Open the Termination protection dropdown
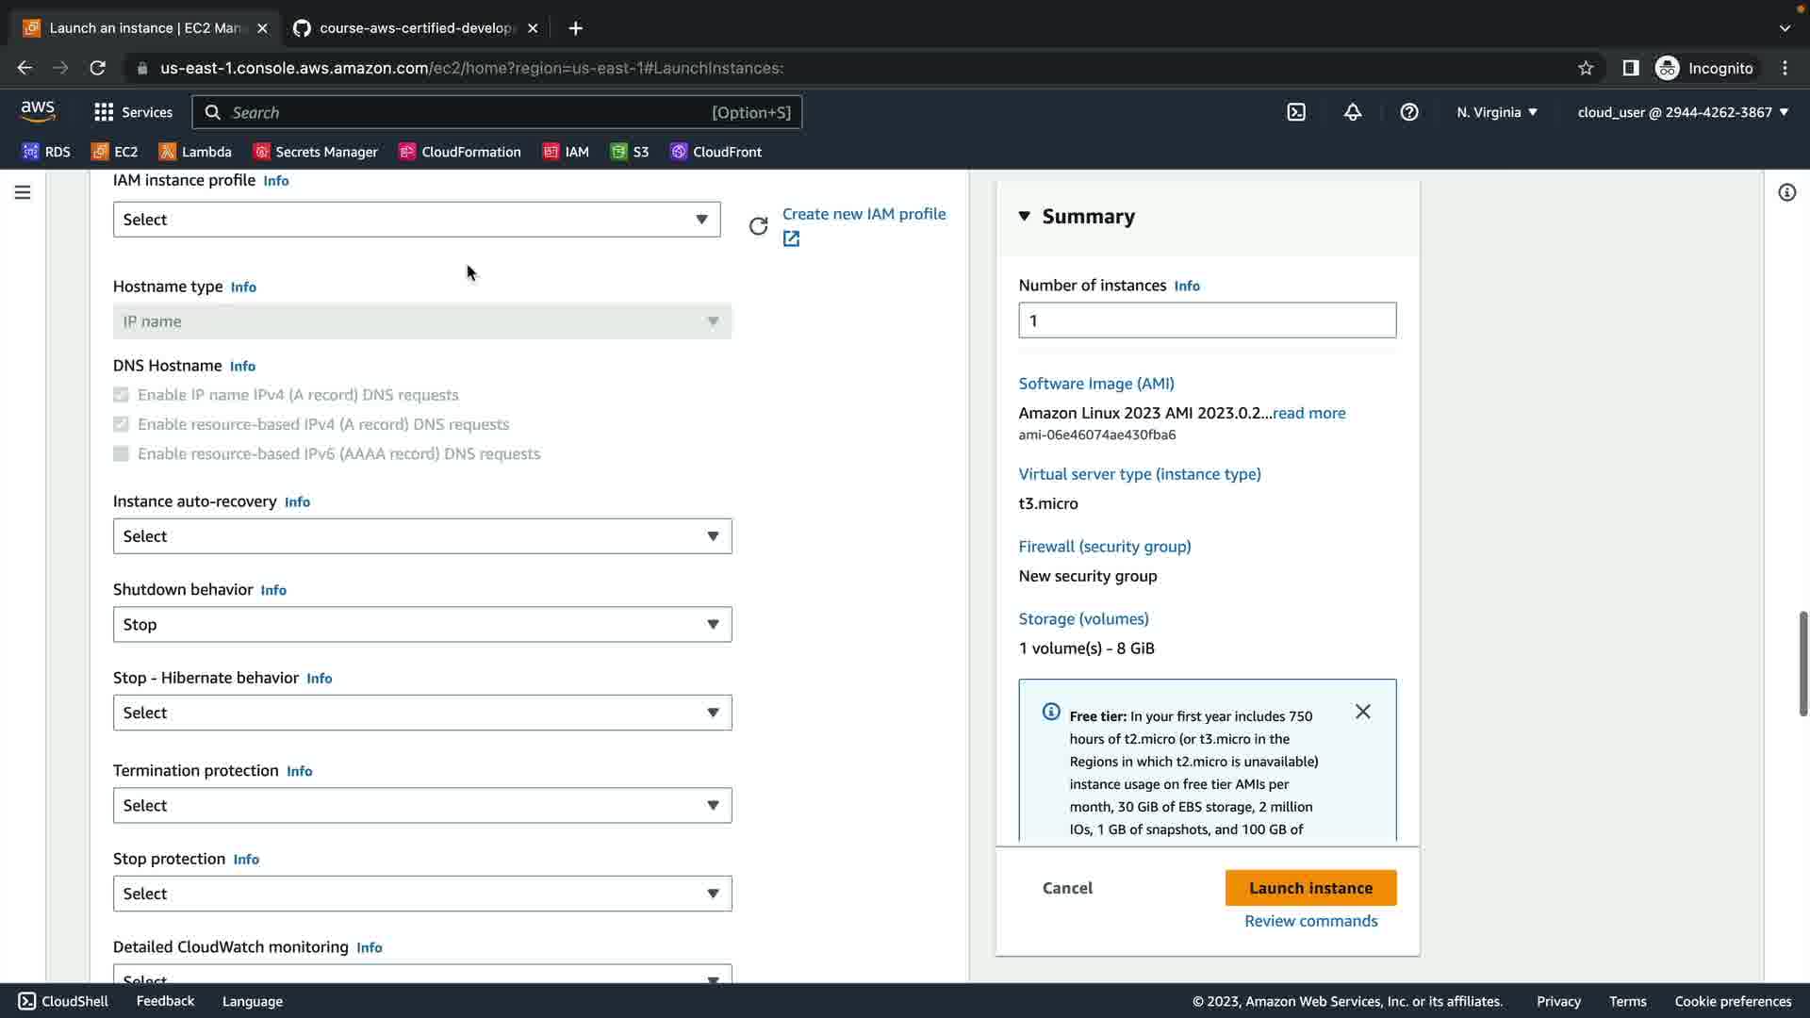 pyautogui.click(x=421, y=805)
